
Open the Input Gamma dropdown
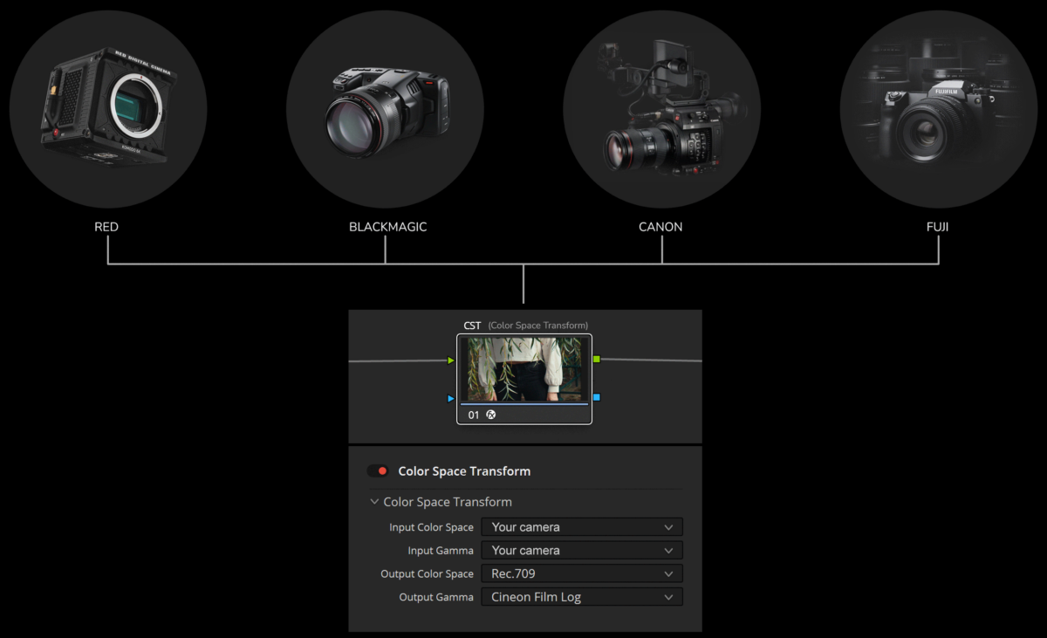coord(582,551)
